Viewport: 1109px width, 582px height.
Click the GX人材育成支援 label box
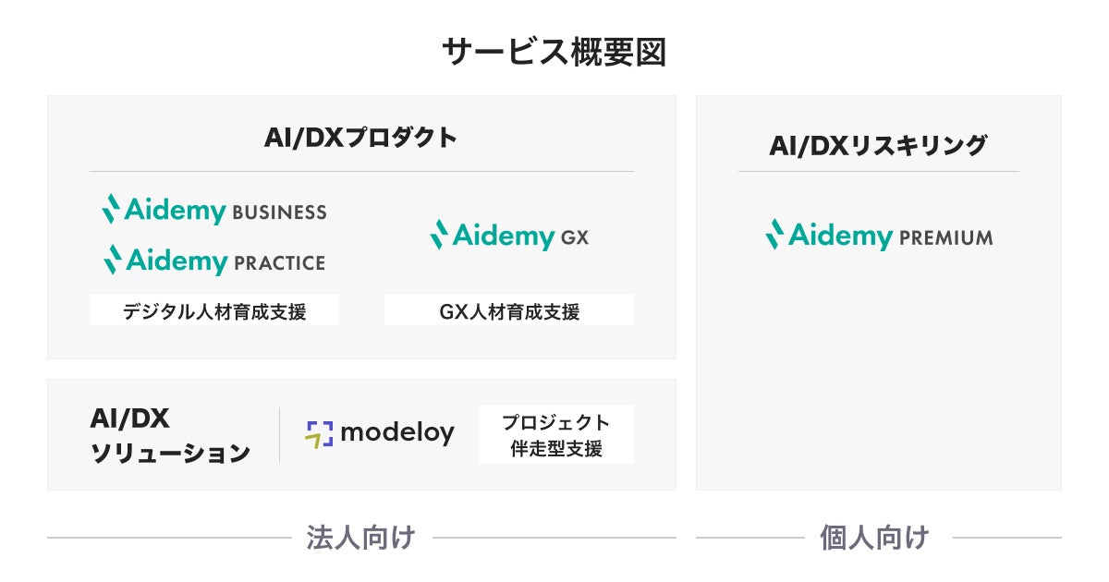pos(509,311)
